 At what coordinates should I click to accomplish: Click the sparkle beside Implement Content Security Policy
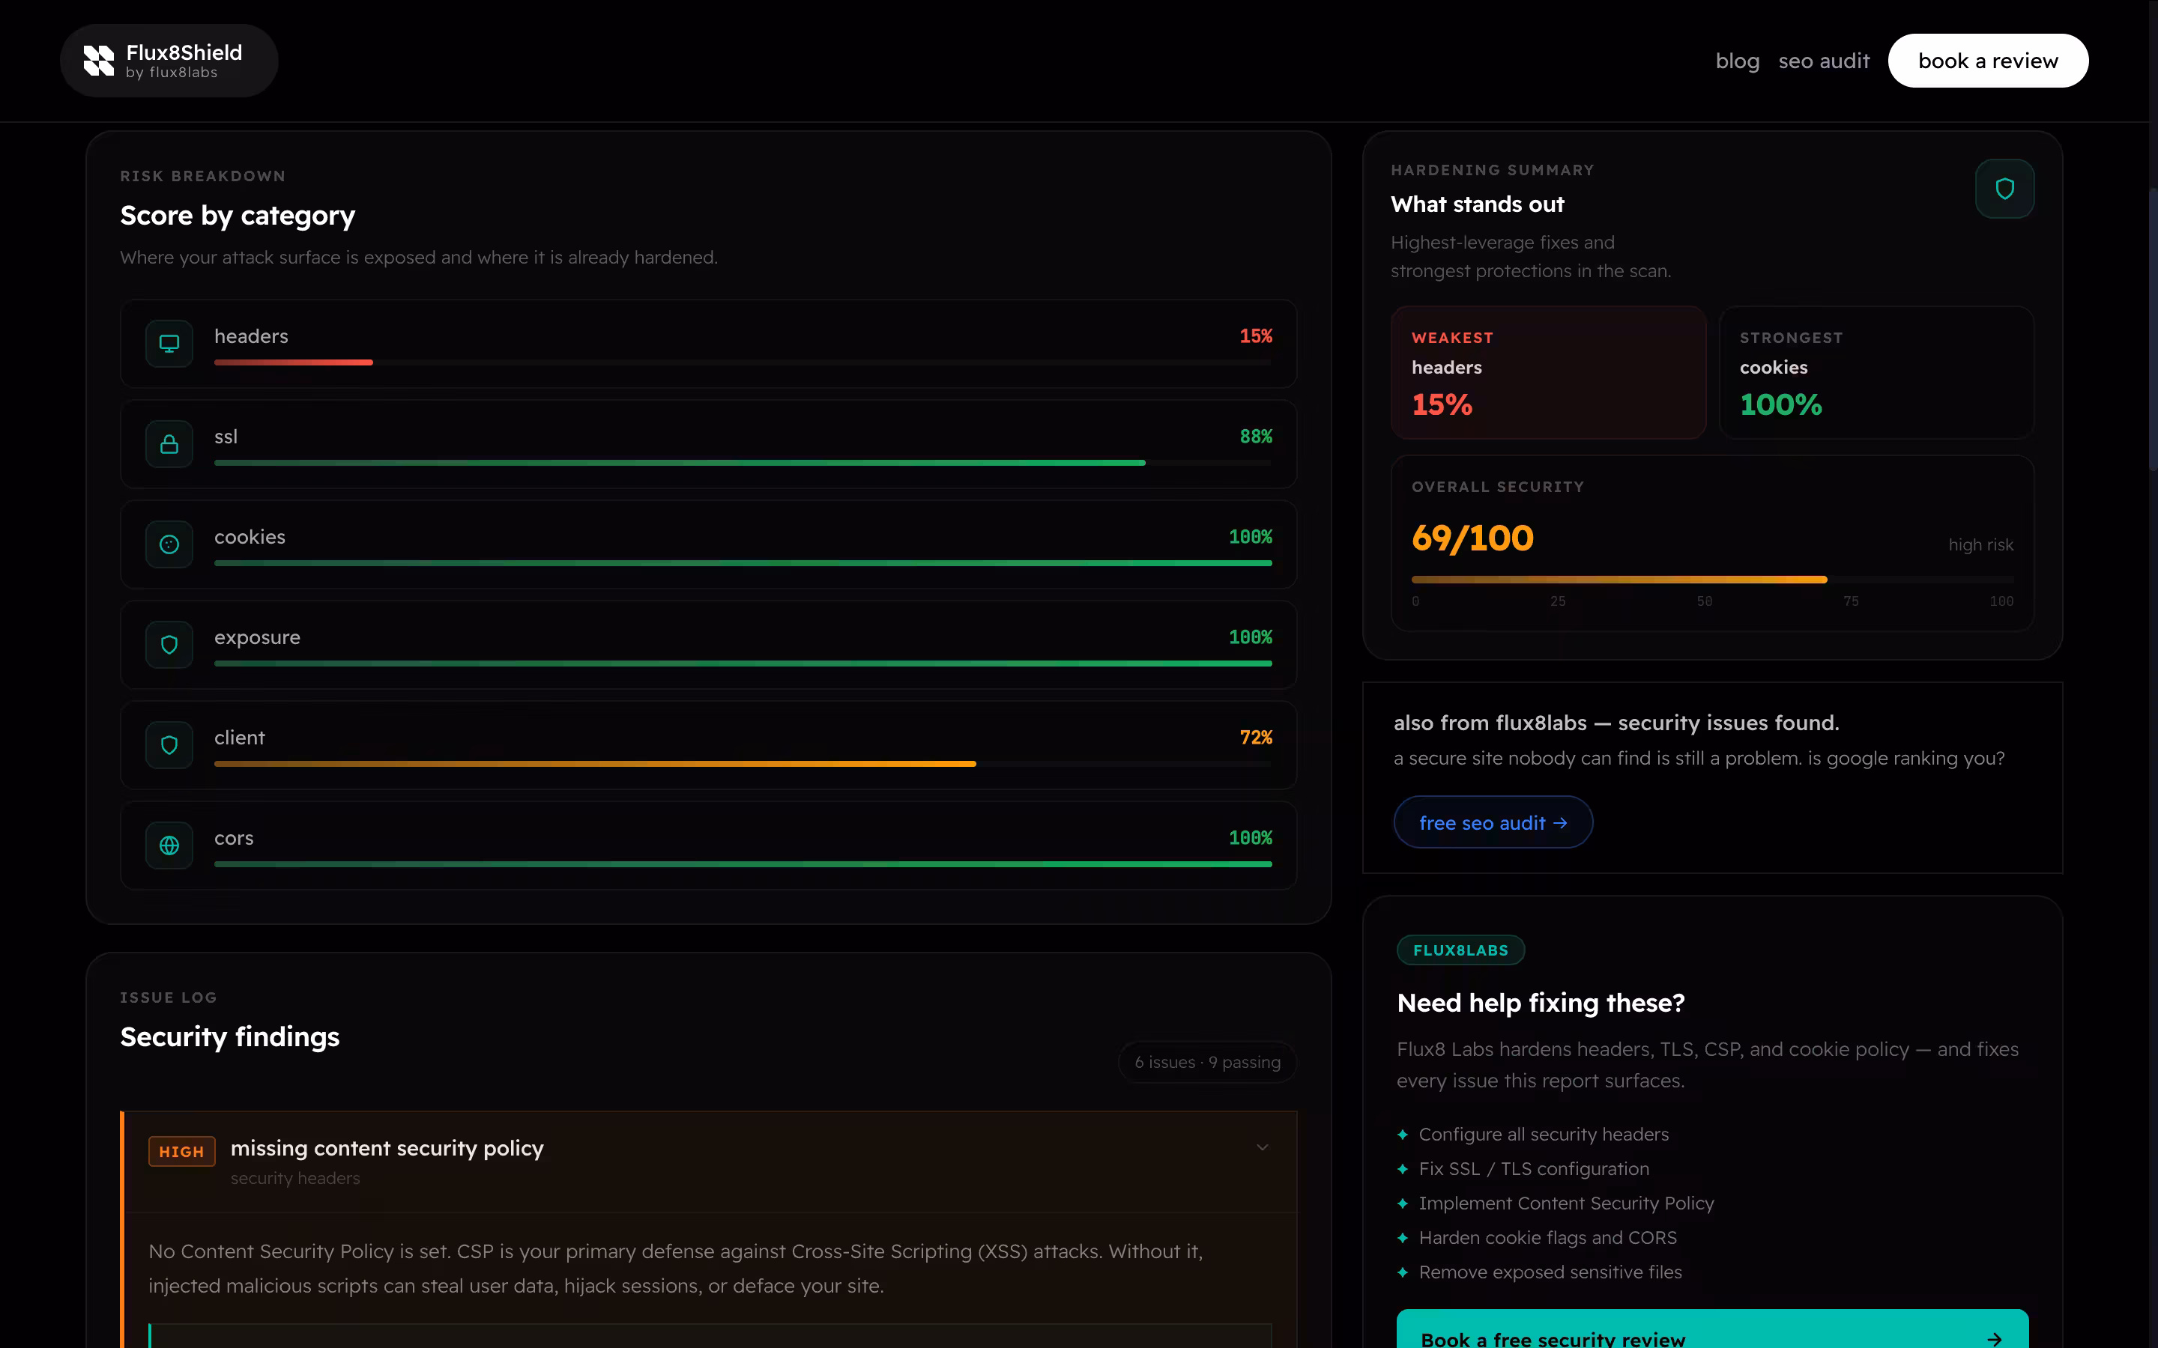pyautogui.click(x=1403, y=1203)
